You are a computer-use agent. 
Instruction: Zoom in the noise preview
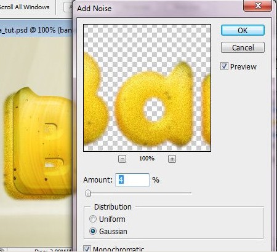(x=172, y=159)
